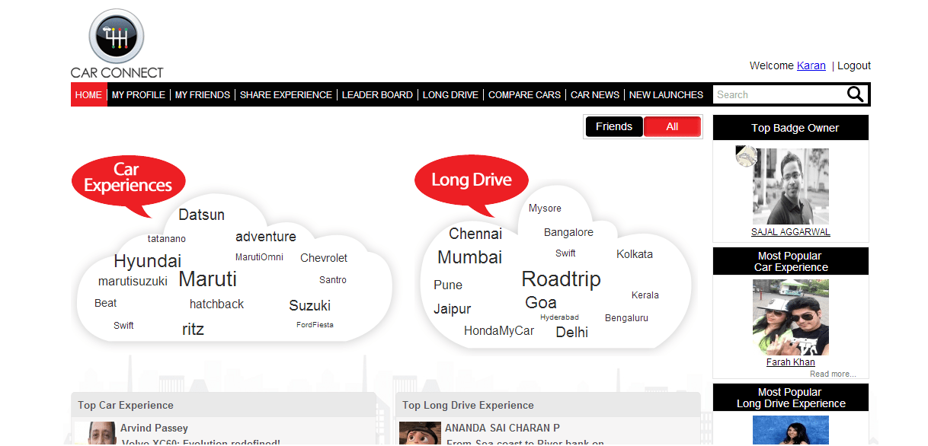Select the Kolkata tag
Screen dimensions: 928x446
tap(635, 254)
